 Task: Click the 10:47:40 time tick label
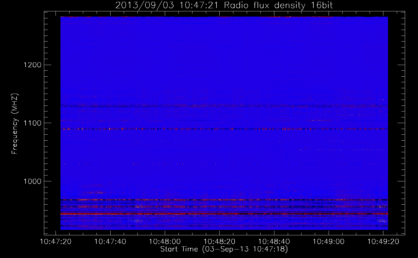click(110, 242)
